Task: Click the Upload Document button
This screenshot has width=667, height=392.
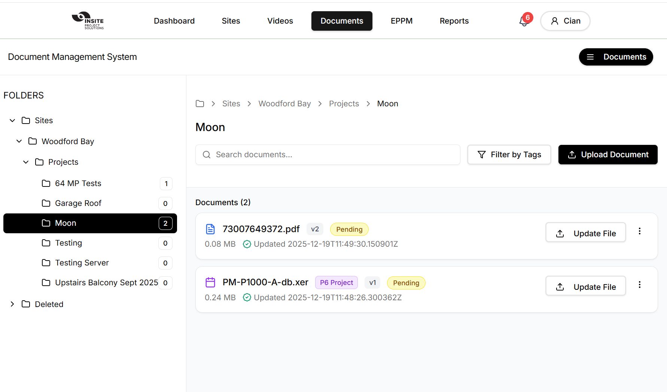Action: [x=607, y=155]
